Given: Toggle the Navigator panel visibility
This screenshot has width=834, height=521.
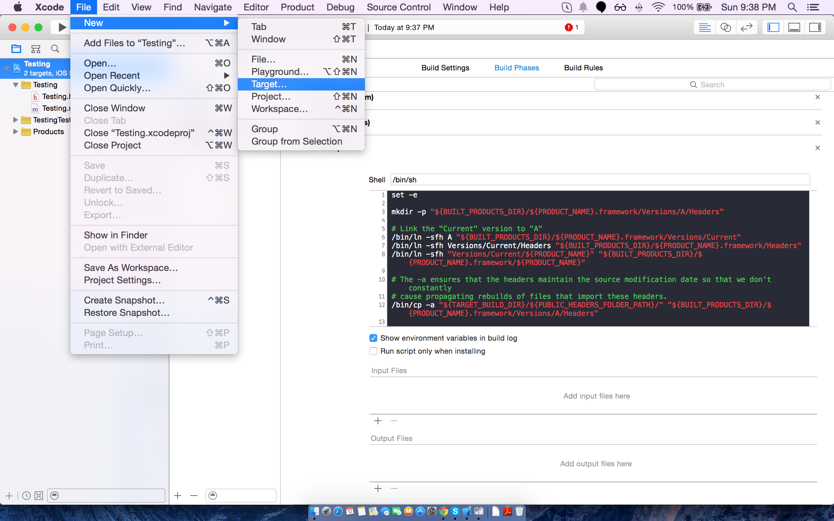Looking at the screenshot, I should [773, 27].
